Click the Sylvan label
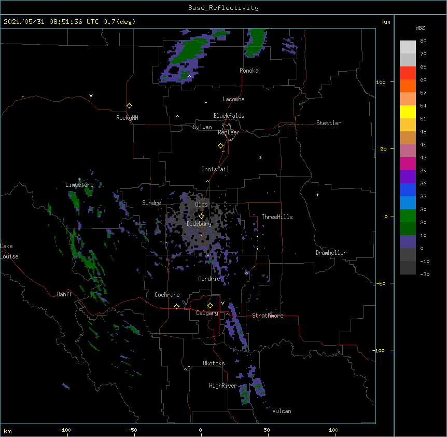 pos(202,127)
